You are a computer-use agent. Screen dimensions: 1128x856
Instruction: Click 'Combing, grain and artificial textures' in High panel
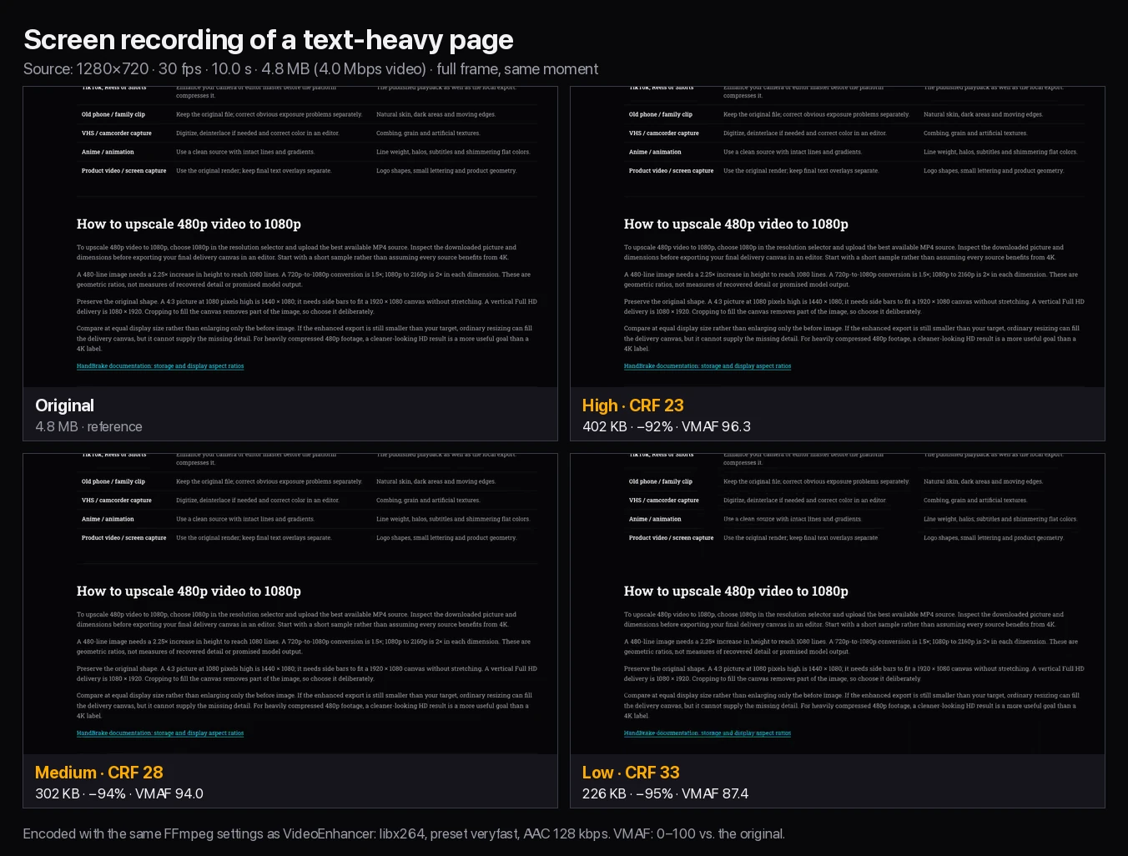(975, 133)
